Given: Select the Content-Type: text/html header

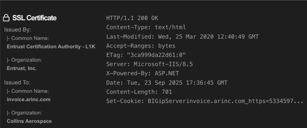Looking at the screenshot, I should pyautogui.click(x=146, y=27).
